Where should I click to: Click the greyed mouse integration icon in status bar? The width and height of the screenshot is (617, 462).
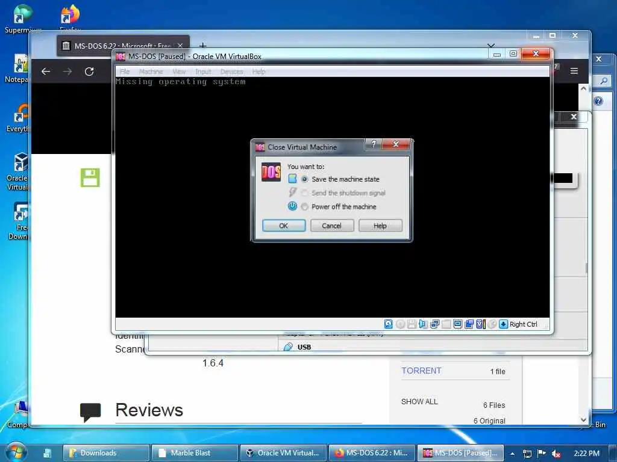click(x=492, y=324)
